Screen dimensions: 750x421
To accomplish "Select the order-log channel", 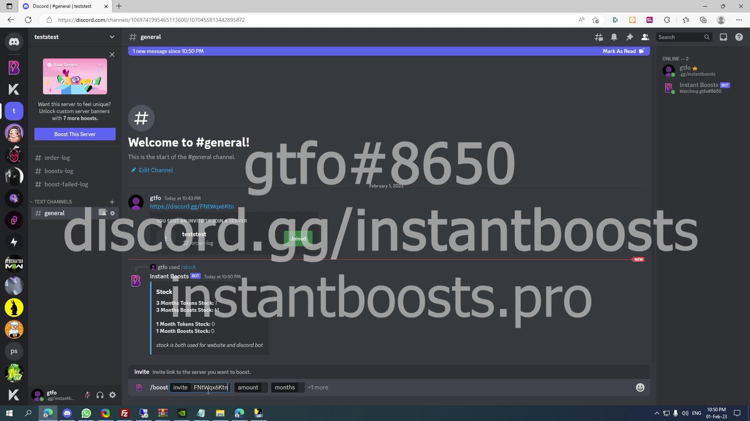I will [57, 157].
